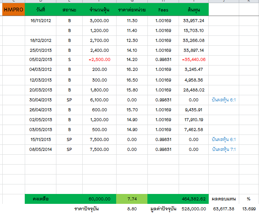Select price cell 14.10
This screenshot has height=213, width=259.
click(132, 50)
